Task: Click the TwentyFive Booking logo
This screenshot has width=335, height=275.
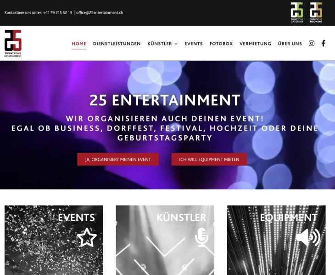Action: [316, 12]
